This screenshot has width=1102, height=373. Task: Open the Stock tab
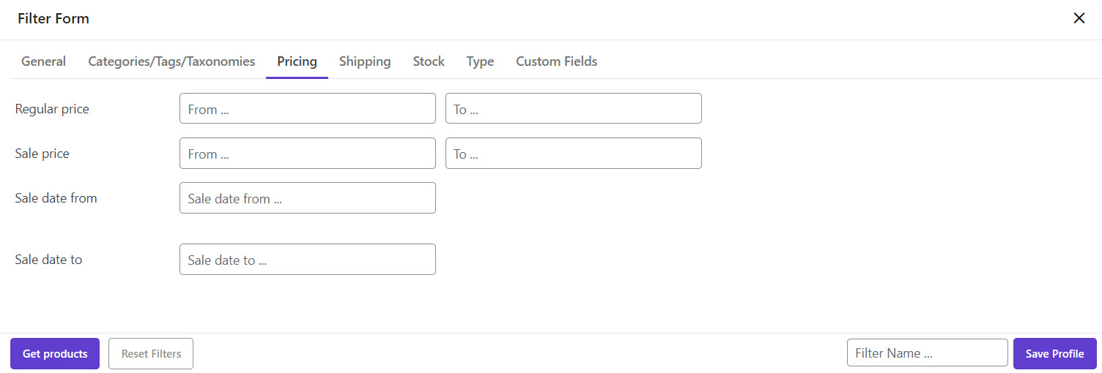(x=429, y=61)
